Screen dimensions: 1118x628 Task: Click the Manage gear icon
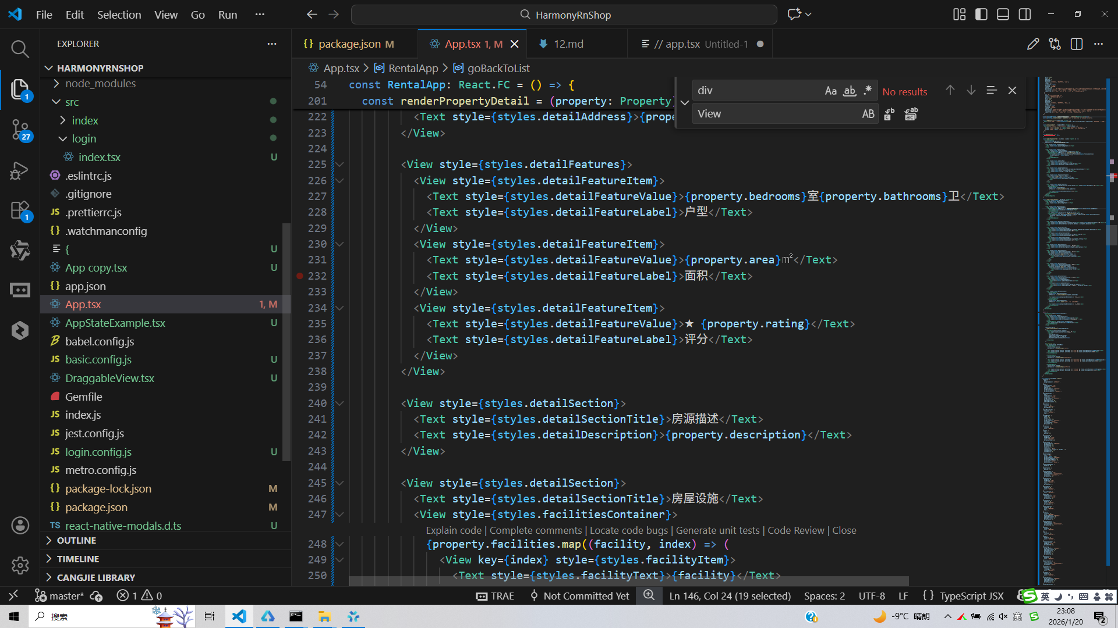pyautogui.click(x=20, y=565)
